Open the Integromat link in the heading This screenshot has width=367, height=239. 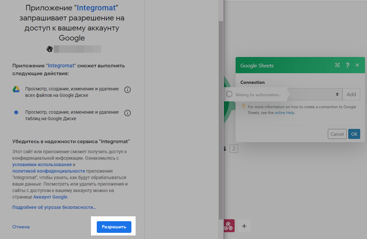(x=96, y=8)
